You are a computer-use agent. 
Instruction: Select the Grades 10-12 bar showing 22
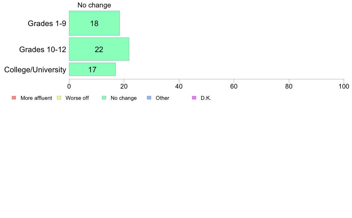[x=99, y=49]
